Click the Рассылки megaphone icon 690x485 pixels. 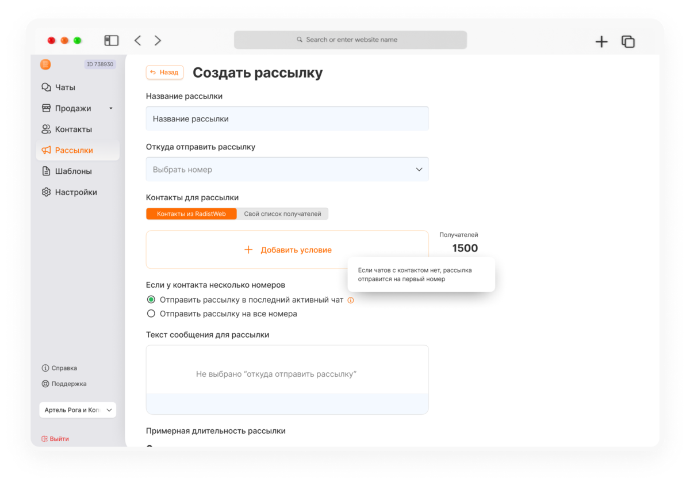click(x=46, y=150)
